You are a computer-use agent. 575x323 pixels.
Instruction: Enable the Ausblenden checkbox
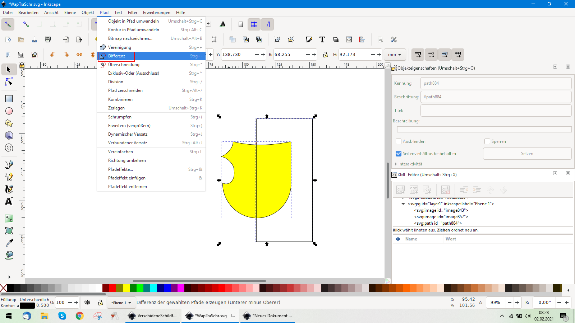pyautogui.click(x=399, y=141)
